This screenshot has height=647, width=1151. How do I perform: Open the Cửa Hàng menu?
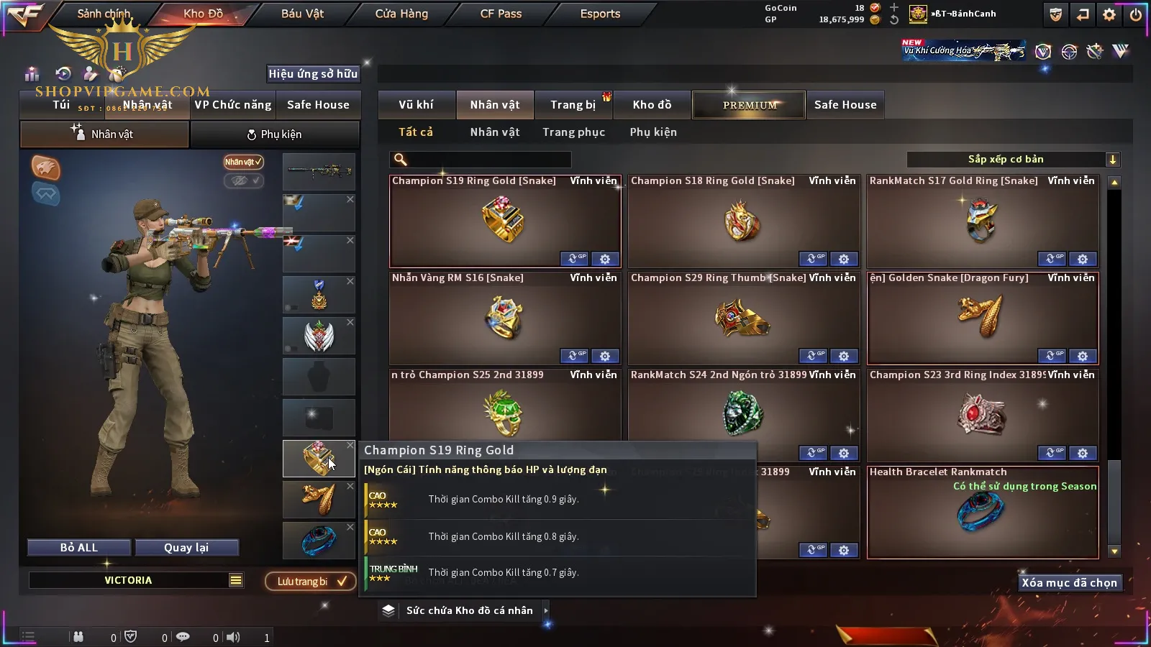point(401,14)
